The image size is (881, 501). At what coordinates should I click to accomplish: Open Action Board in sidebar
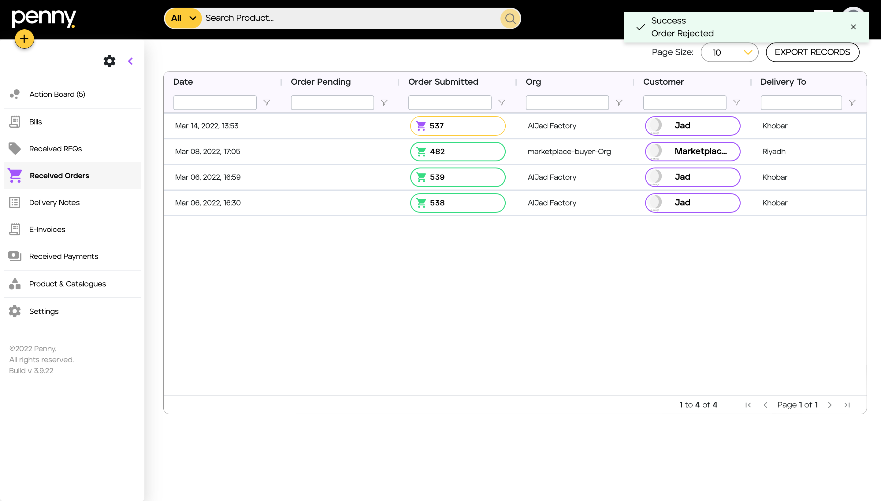(72, 94)
